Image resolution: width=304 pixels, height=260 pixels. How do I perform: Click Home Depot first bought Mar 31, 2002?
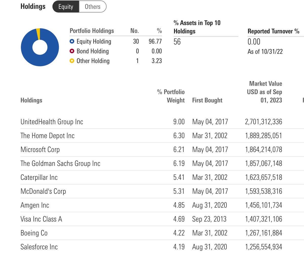(210, 136)
